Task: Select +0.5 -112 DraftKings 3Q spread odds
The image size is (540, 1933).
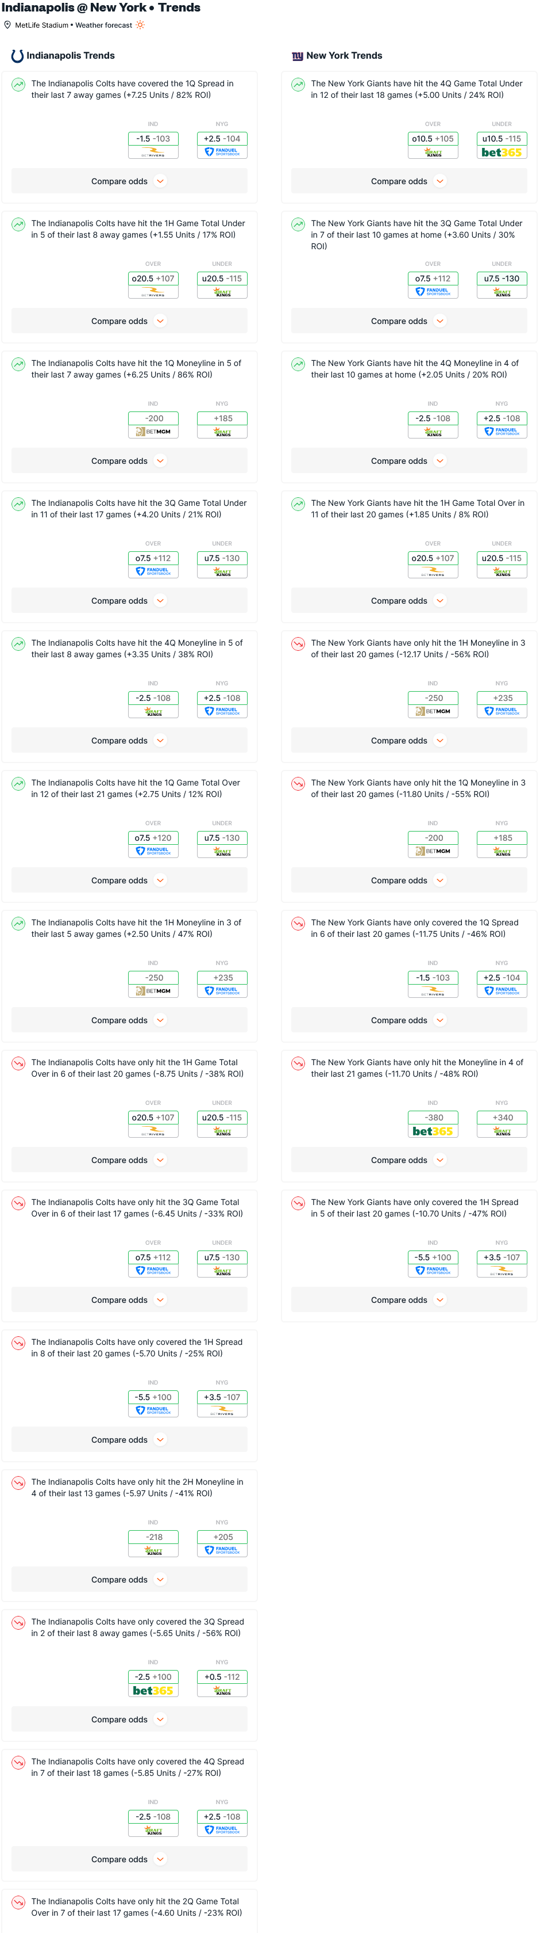Action: click(222, 1682)
